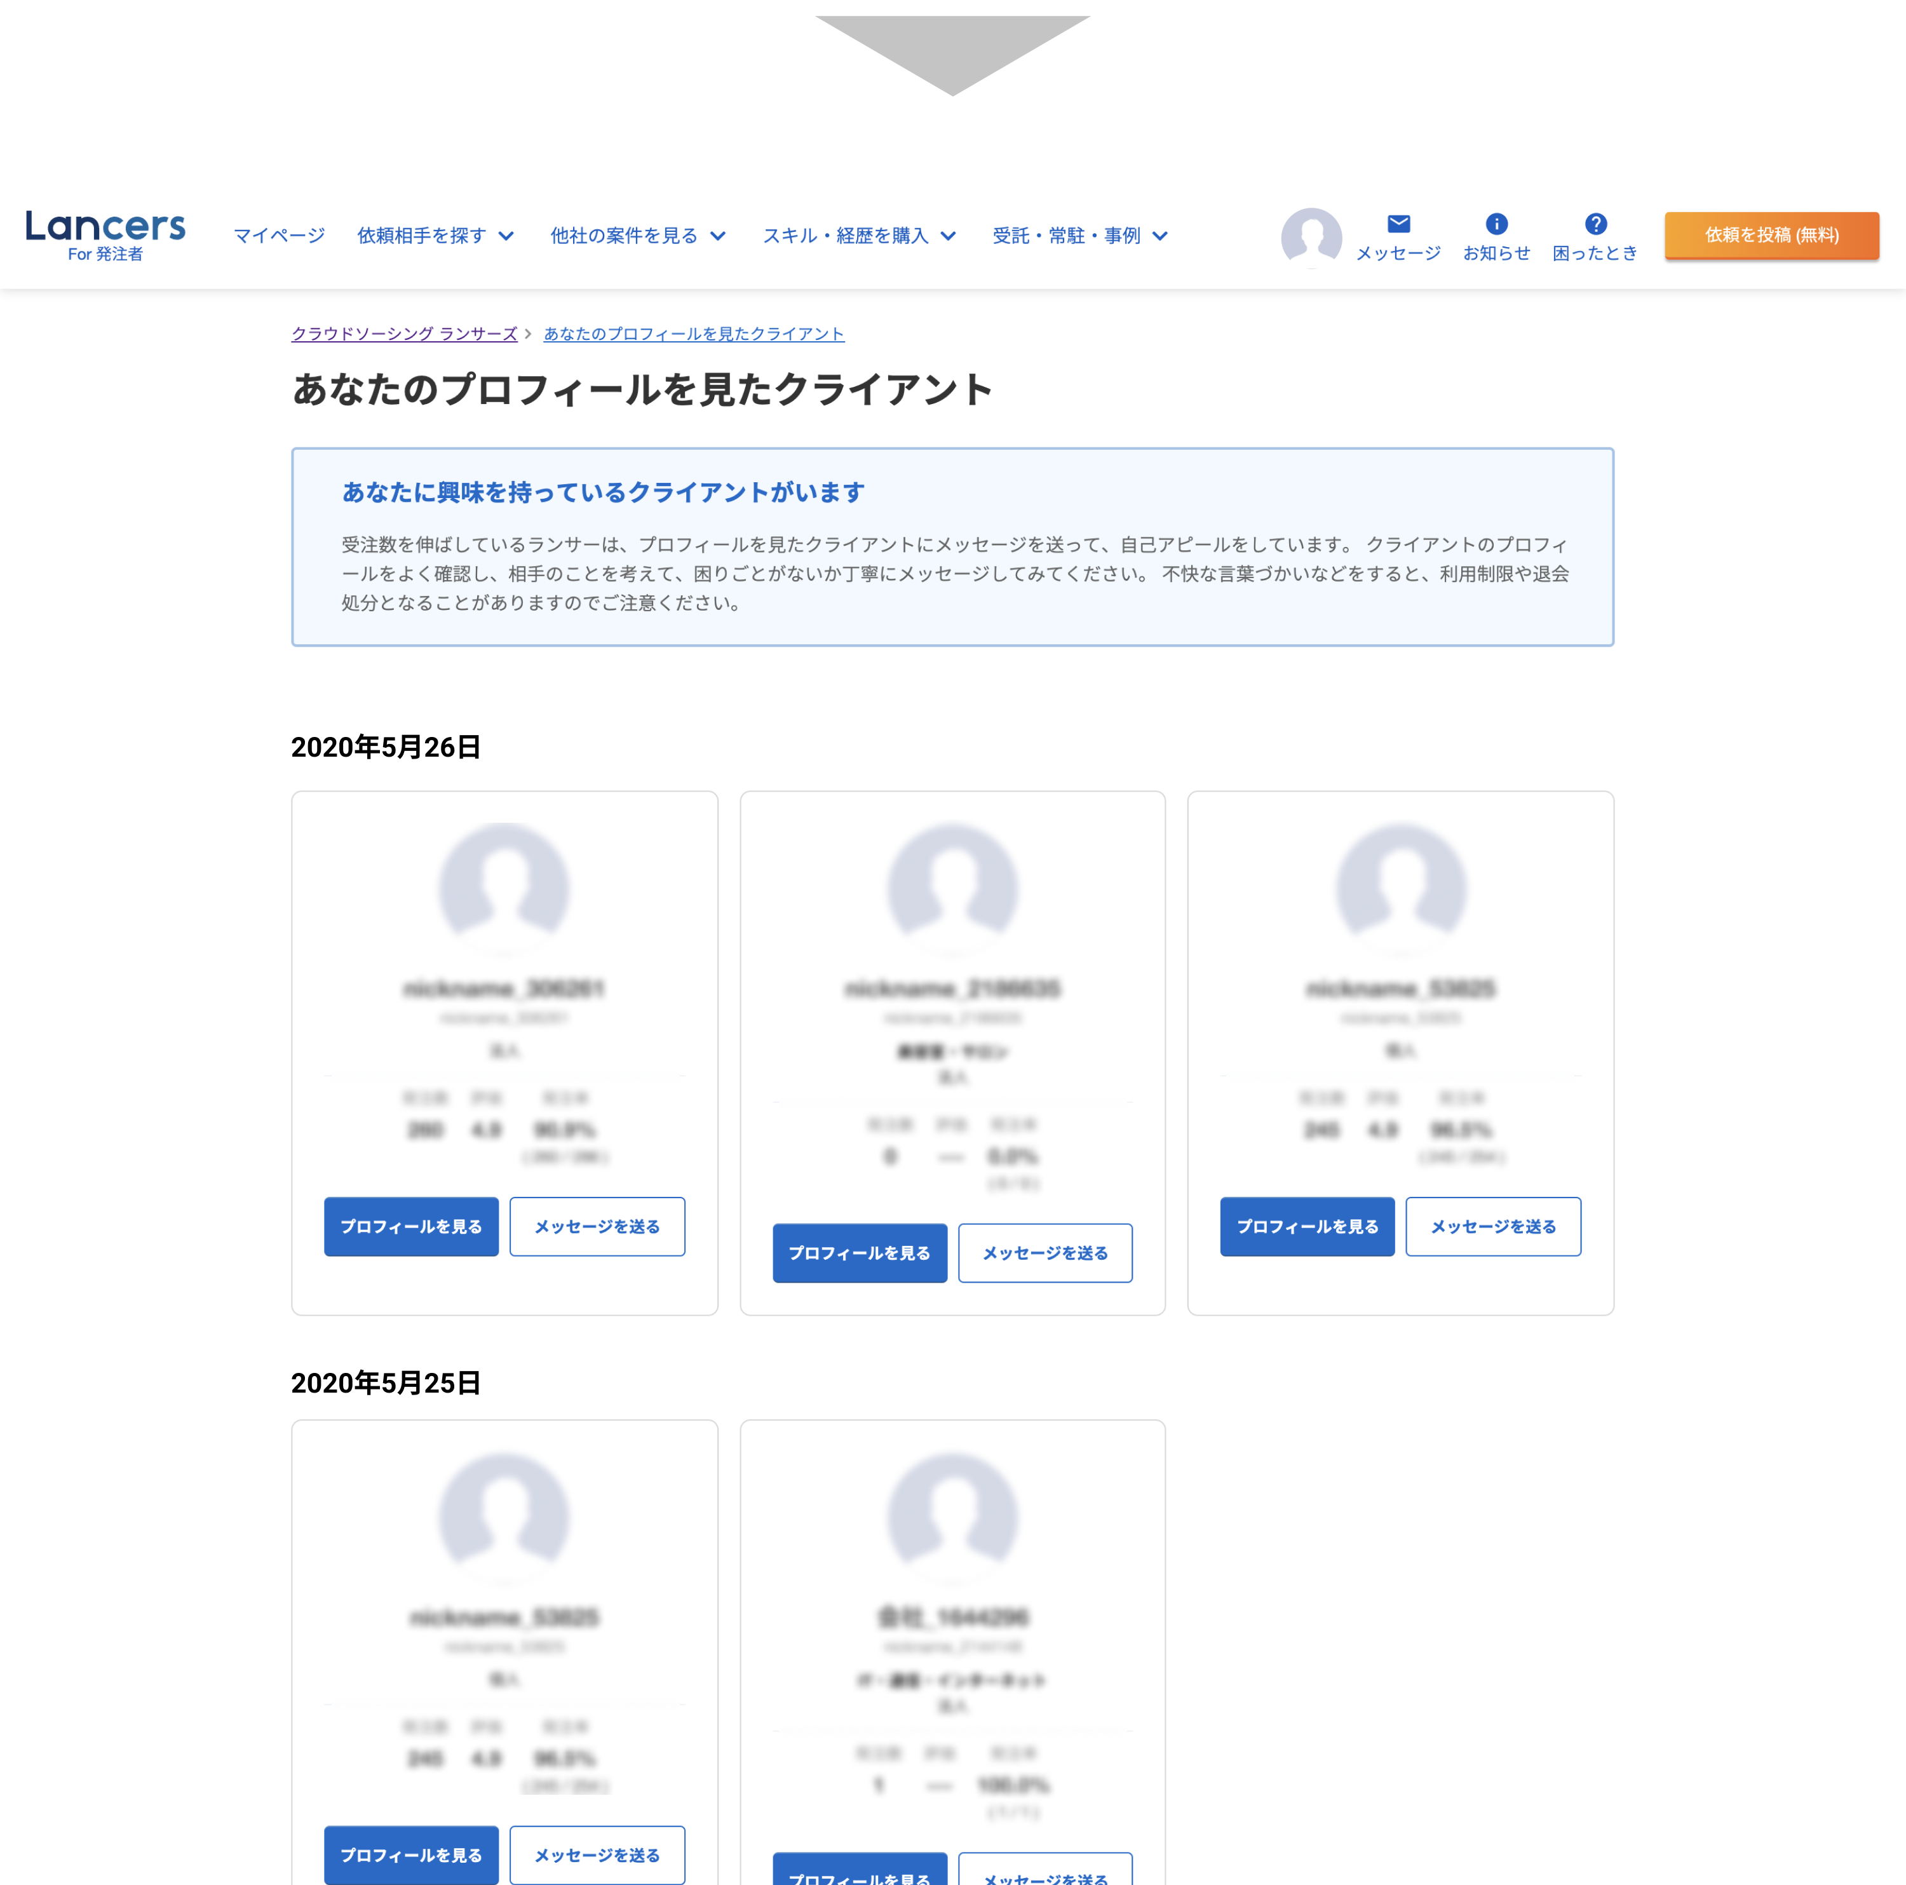Open the お知らせ info icon
The width and height of the screenshot is (1906, 1885).
coord(1497,224)
